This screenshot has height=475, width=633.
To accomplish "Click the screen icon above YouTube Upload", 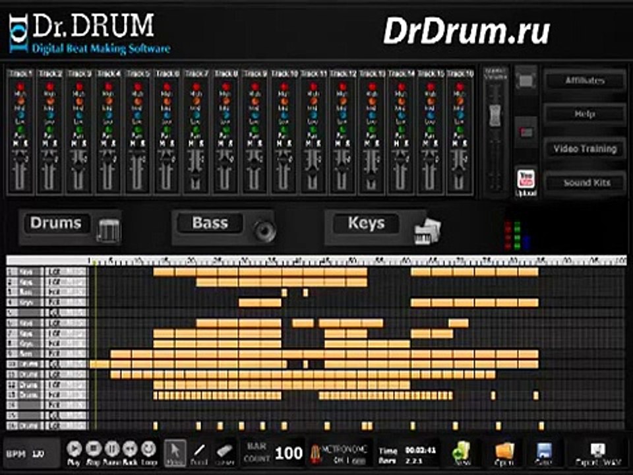I will tap(526, 80).
